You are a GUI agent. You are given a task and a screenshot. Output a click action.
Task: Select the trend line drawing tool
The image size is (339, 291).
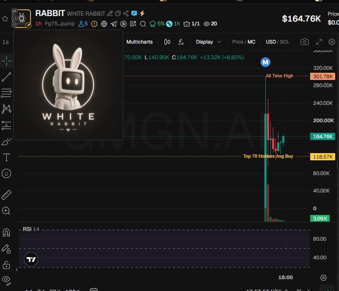coord(6,77)
